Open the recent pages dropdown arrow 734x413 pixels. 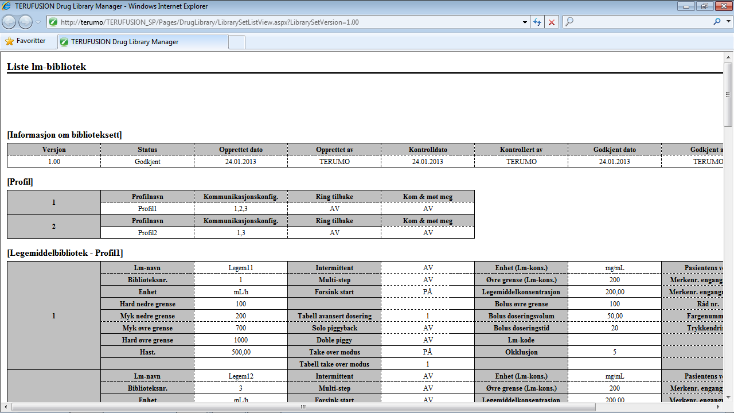38,22
